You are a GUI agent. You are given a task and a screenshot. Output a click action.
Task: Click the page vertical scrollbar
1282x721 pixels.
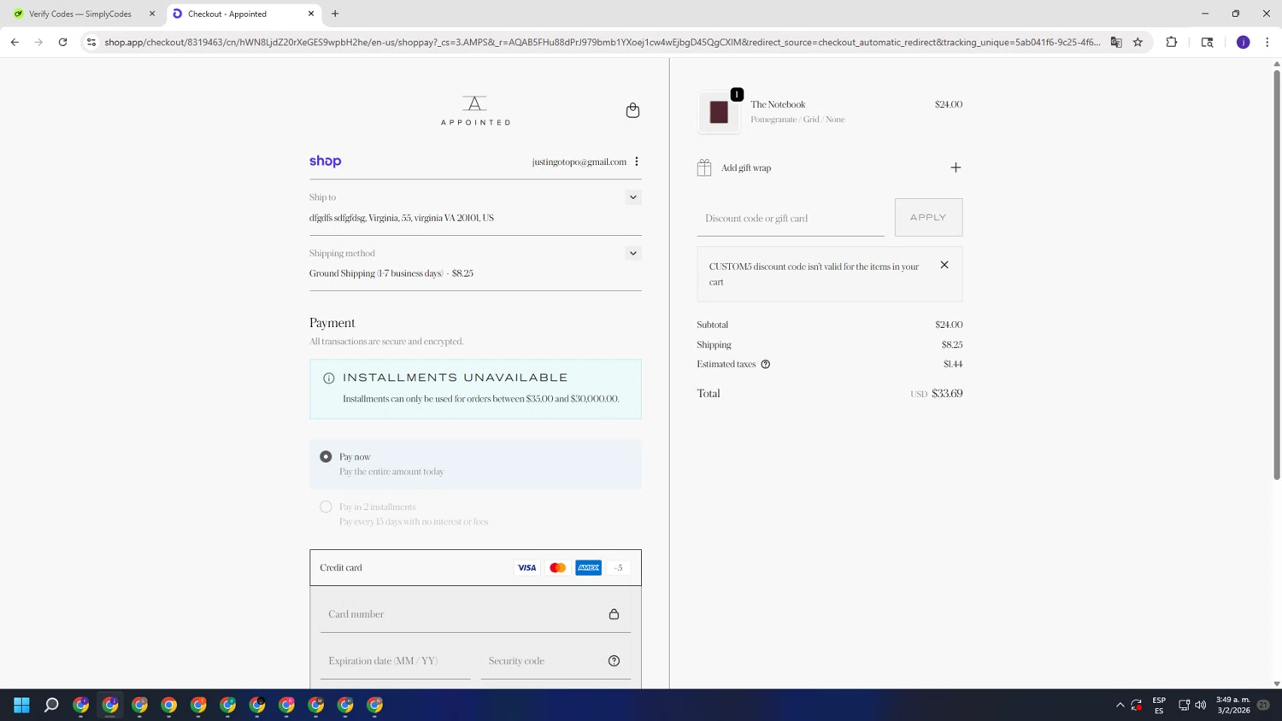1277,273
